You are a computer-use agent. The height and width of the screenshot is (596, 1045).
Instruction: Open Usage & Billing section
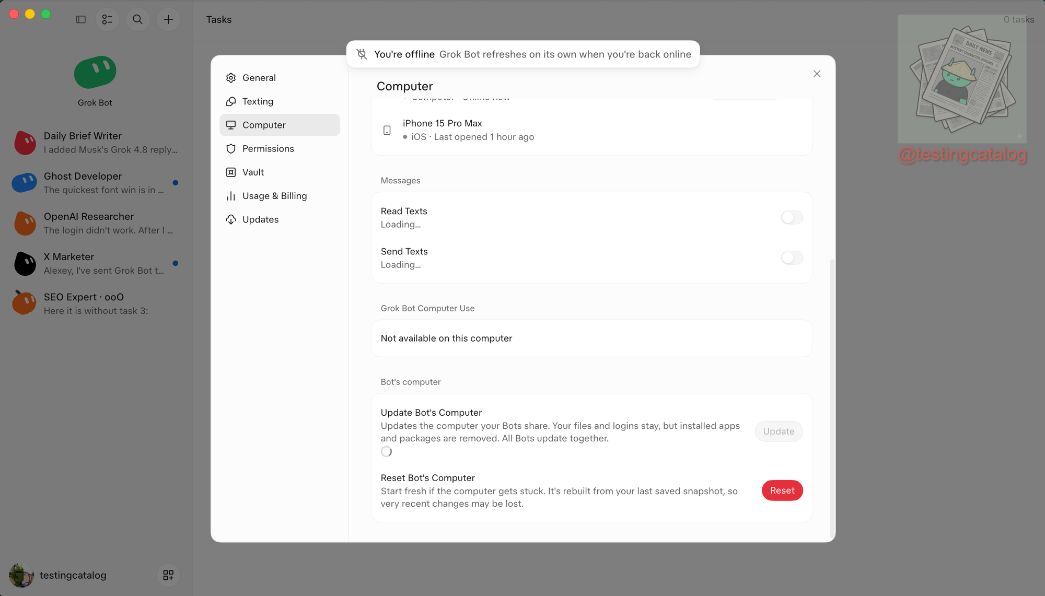[280, 196]
